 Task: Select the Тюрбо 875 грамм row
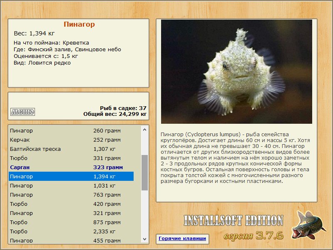coord(71,222)
